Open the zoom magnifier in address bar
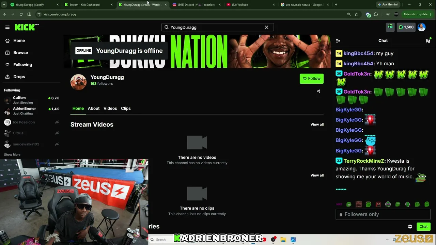The height and width of the screenshot is (245, 436). coord(349,14)
